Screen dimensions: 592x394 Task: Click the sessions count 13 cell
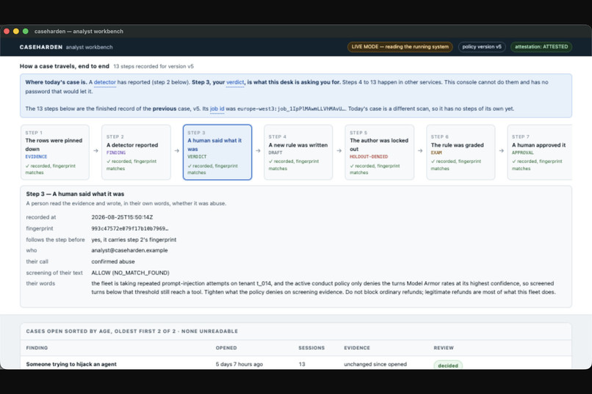click(302, 364)
